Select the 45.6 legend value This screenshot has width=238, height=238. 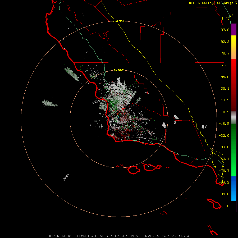point(225,77)
